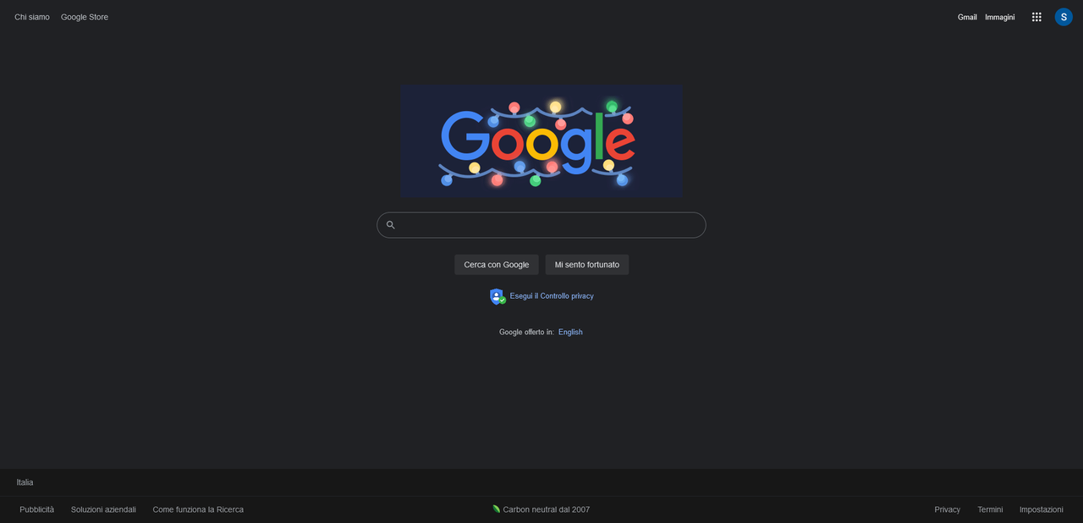The width and height of the screenshot is (1083, 523).
Task: Open the Chi siamo link
Action: pos(32,17)
